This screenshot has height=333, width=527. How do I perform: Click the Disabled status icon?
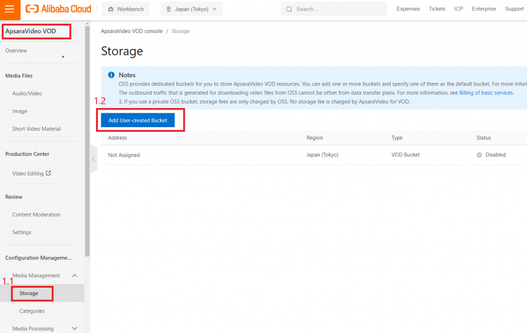coord(479,155)
